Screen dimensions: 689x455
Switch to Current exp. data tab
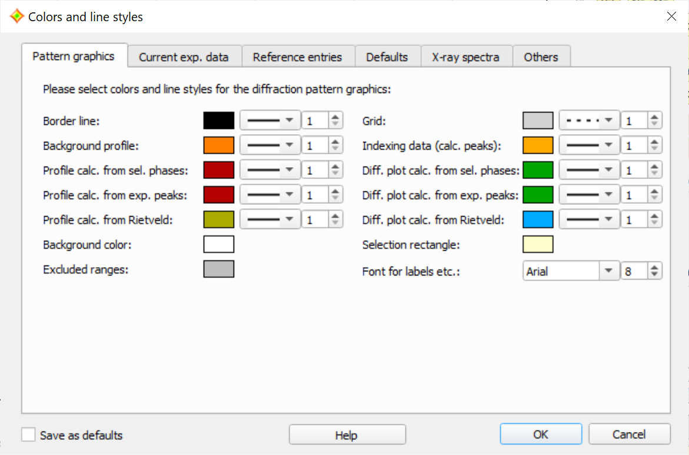pyautogui.click(x=183, y=57)
